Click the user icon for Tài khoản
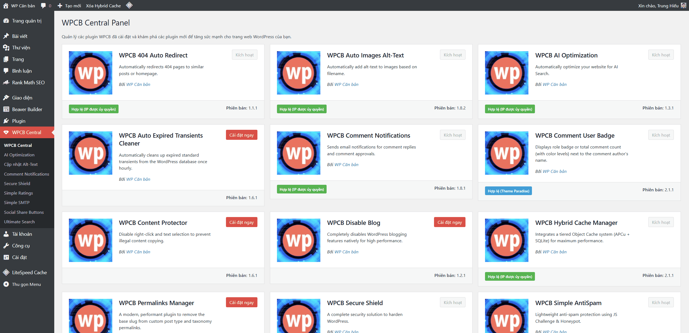 click(6, 234)
